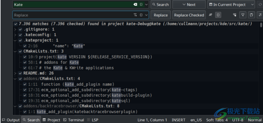
Task: Click Normal highlighting mode in status bar
Action: point(255,120)
